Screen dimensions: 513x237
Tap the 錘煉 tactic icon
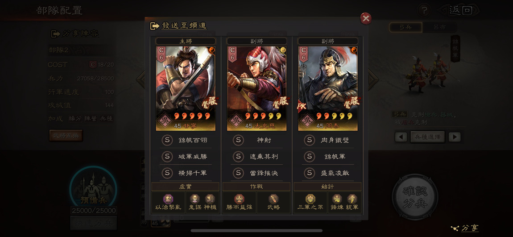click(337, 199)
